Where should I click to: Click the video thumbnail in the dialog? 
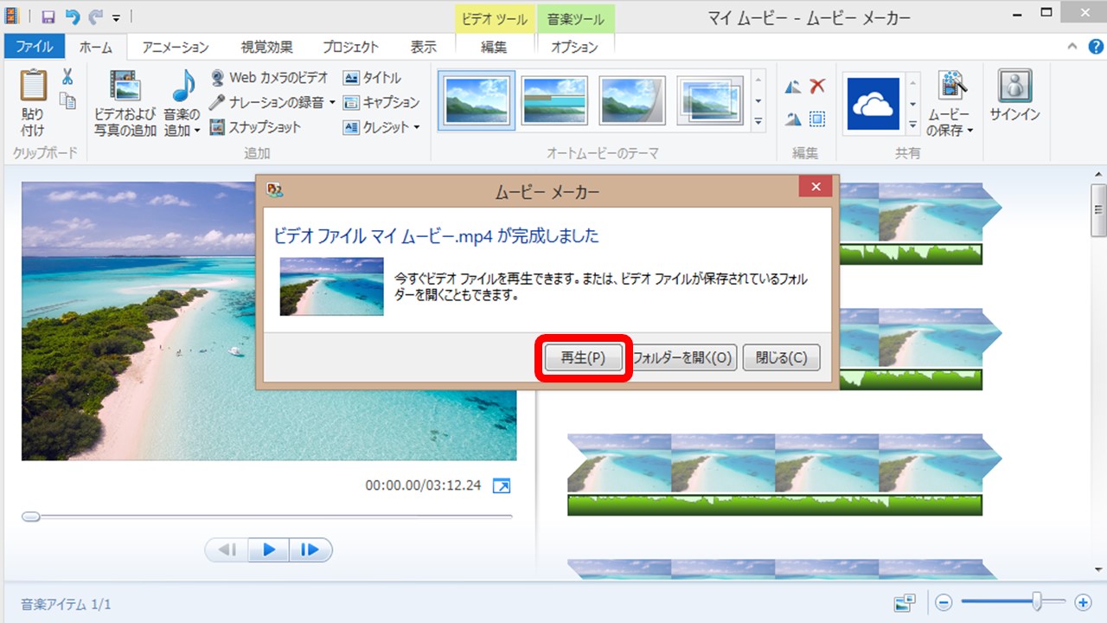331,286
